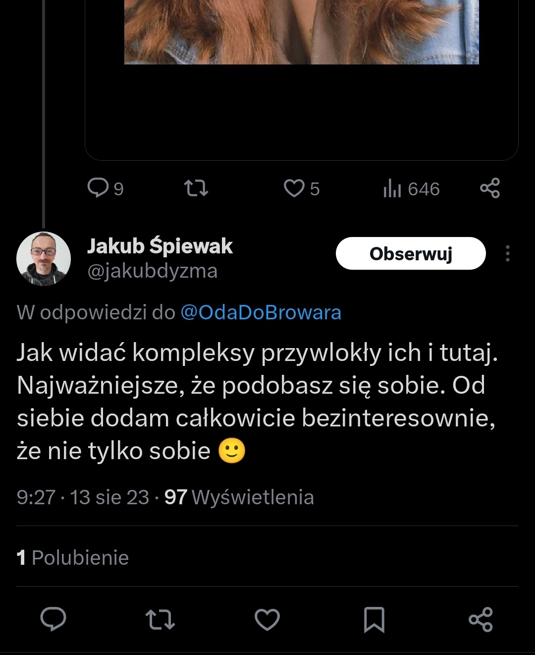Tap the Jakub Śpiewak display name

pyautogui.click(x=160, y=246)
